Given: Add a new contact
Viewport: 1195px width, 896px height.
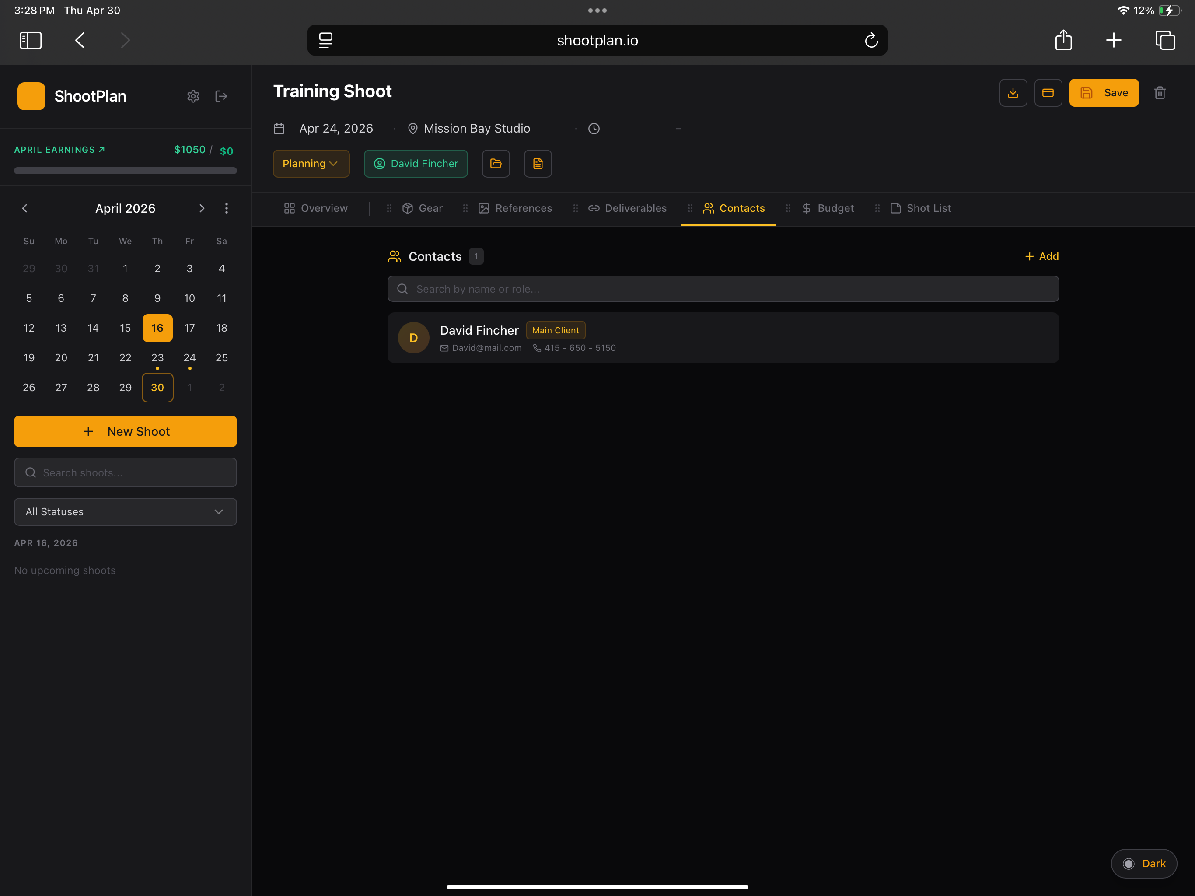Looking at the screenshot, I should point(1041,257).
